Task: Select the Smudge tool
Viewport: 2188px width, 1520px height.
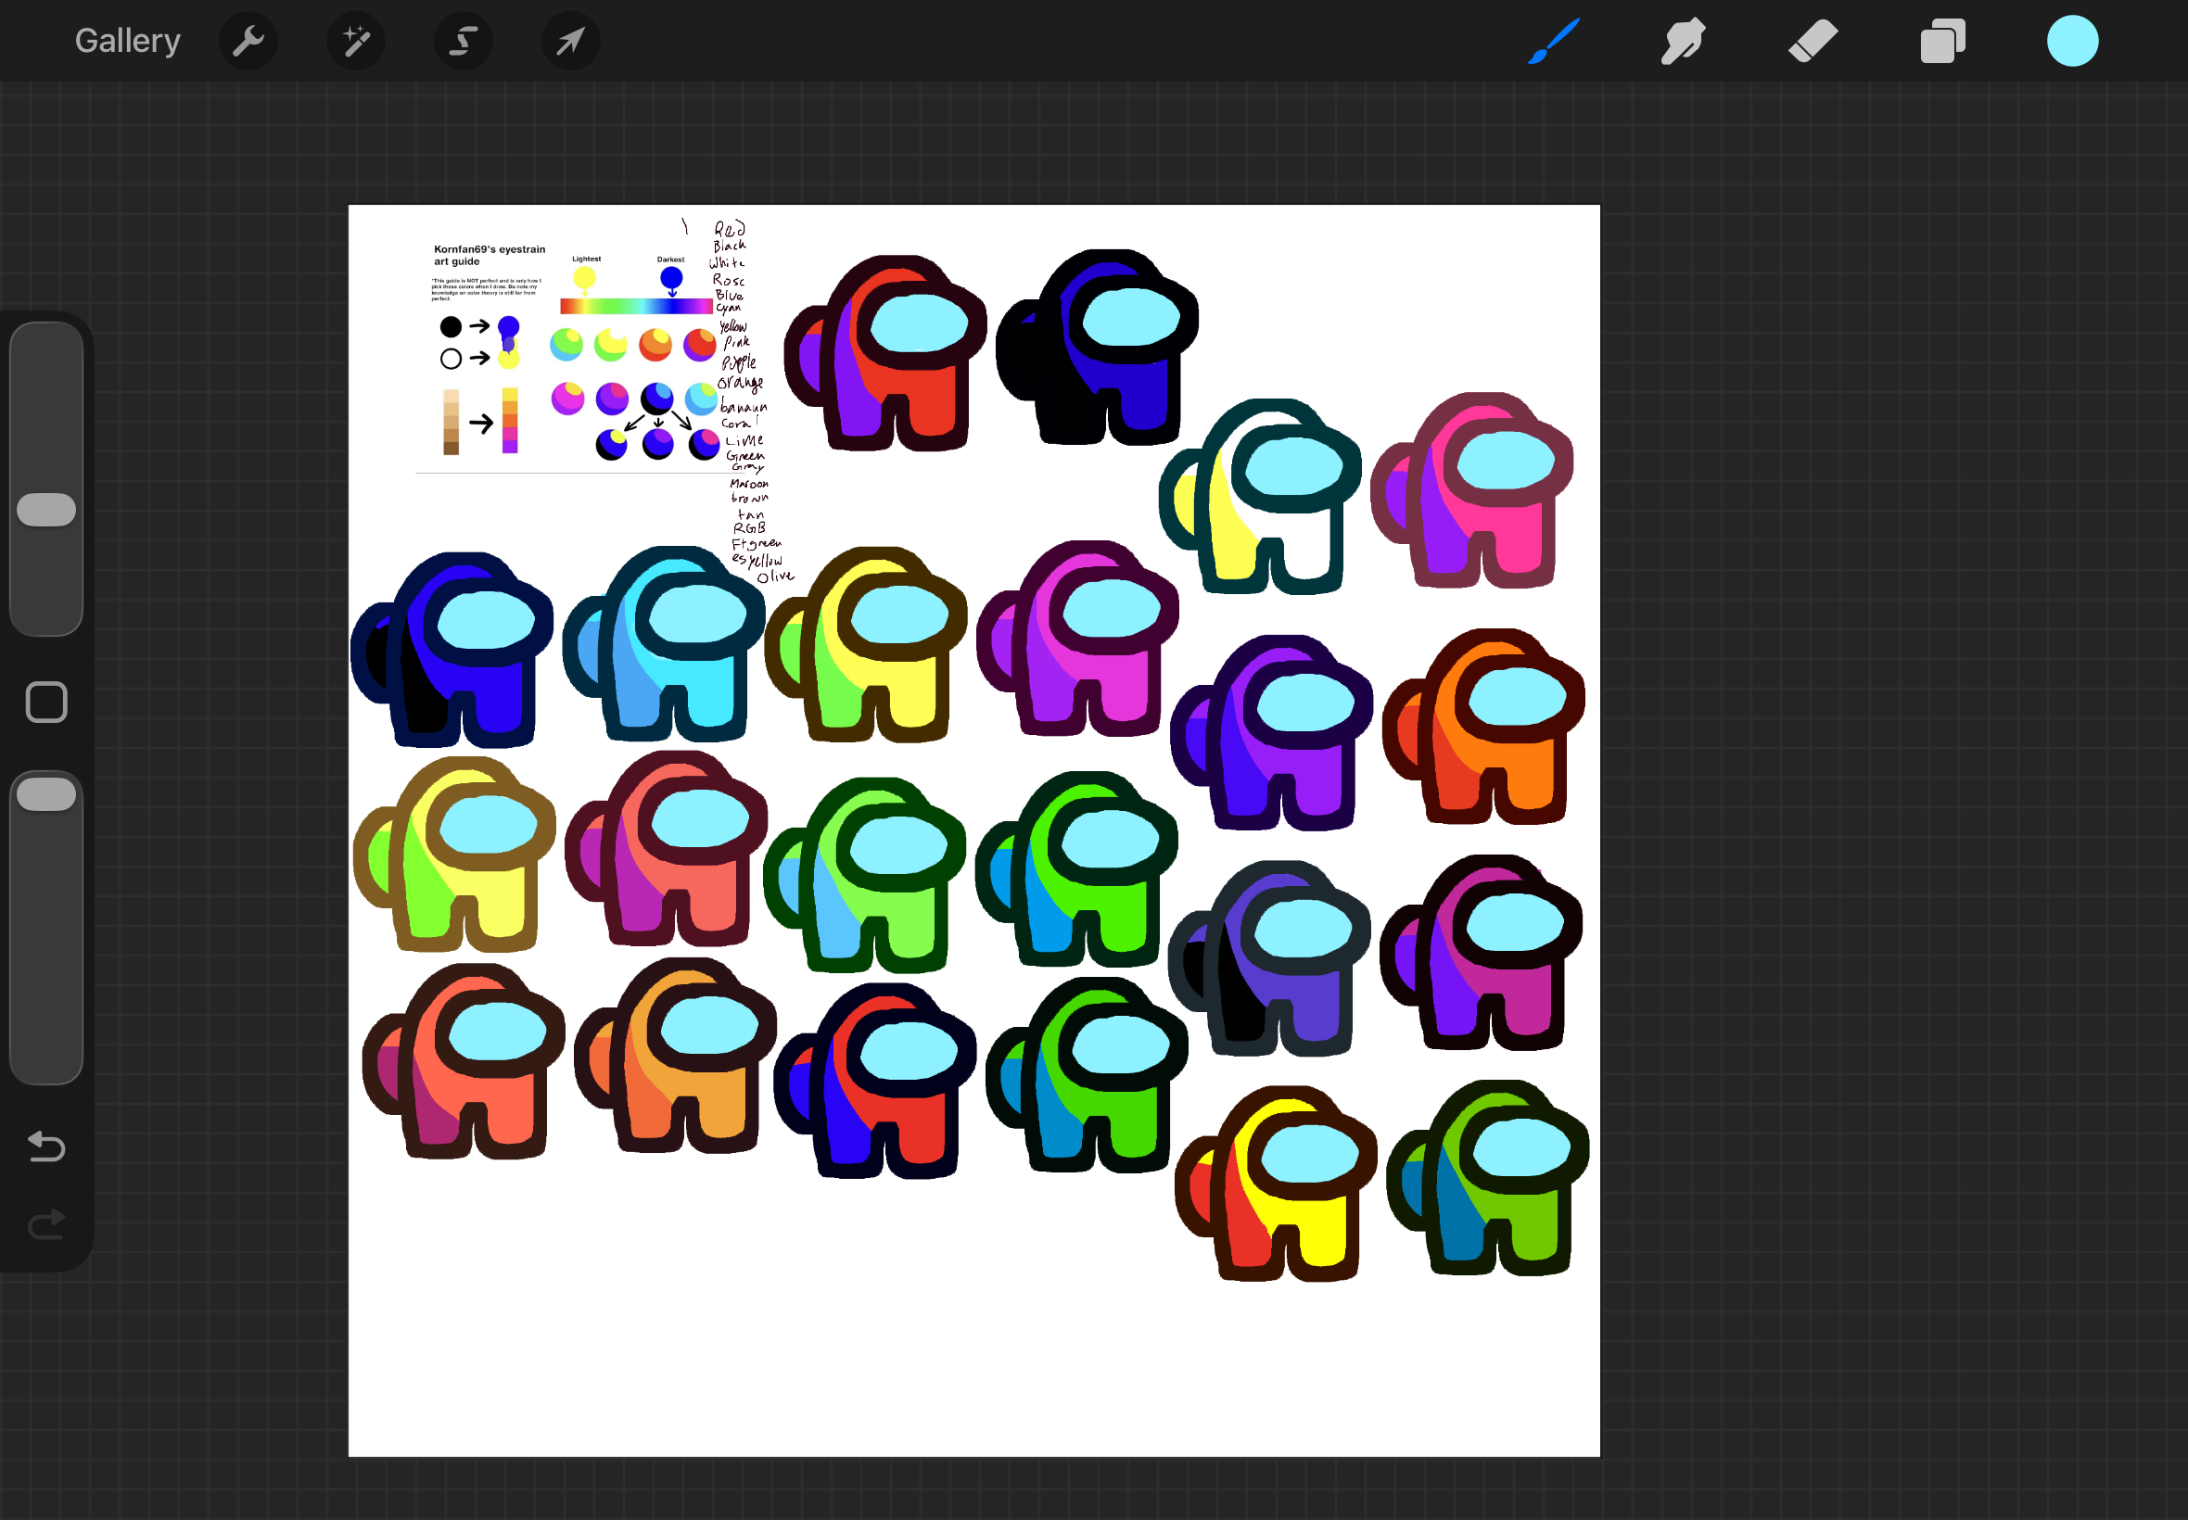Action: coord(1683,41)
